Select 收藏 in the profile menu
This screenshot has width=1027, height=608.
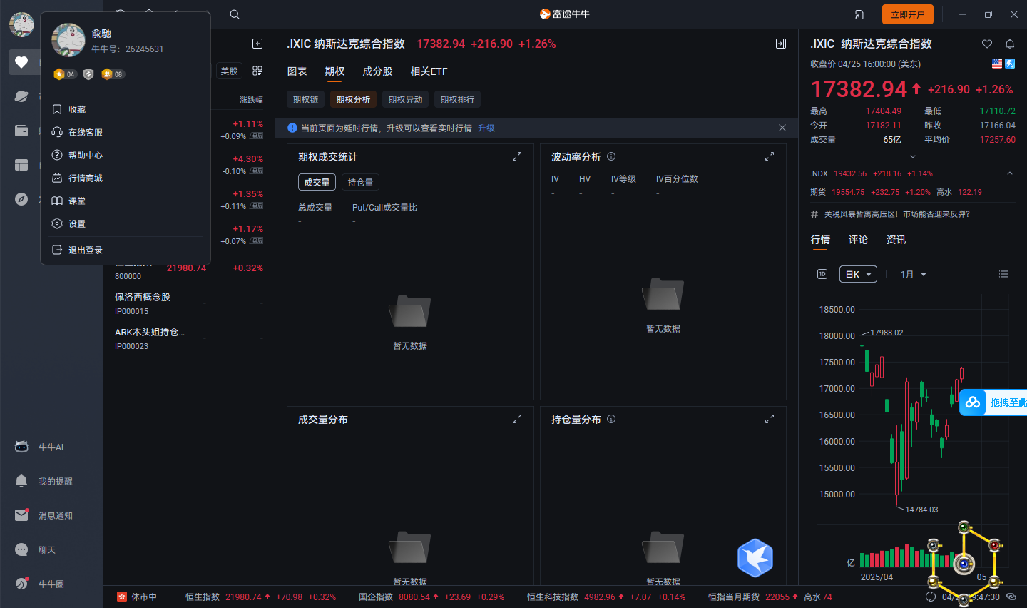pos(126,109)
